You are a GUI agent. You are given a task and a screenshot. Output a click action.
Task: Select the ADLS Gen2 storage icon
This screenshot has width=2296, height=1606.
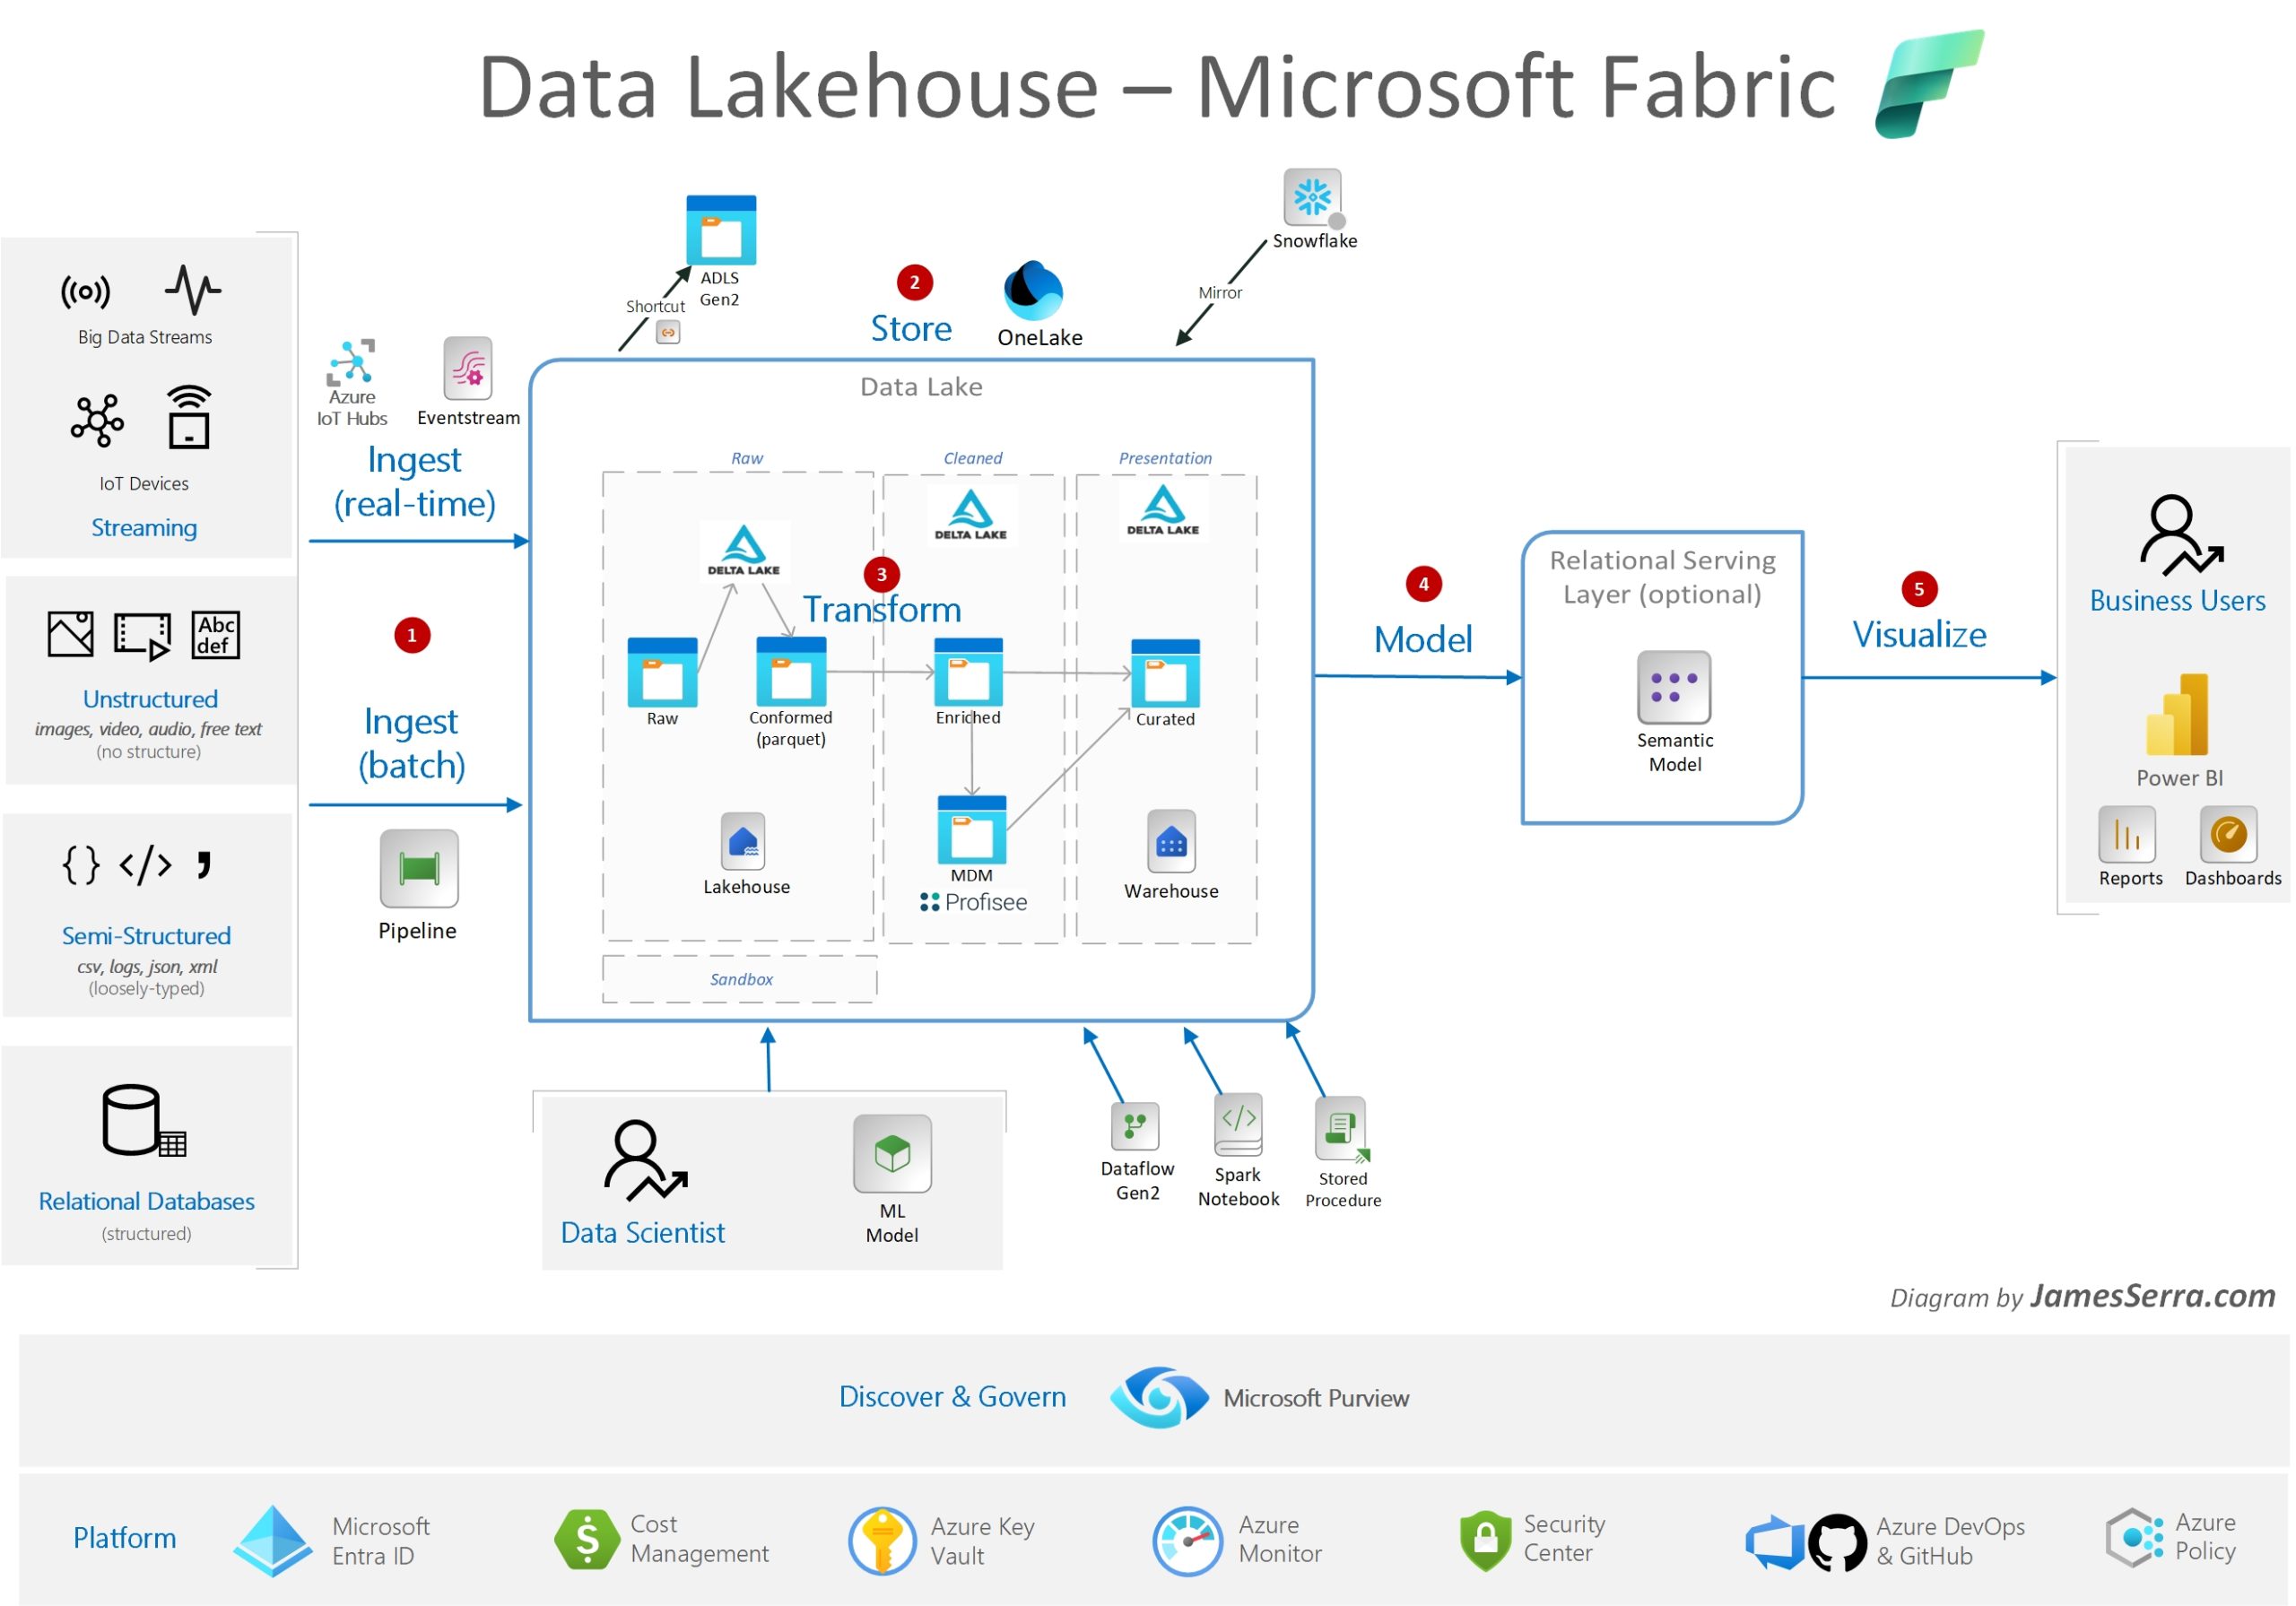(721, 230)
